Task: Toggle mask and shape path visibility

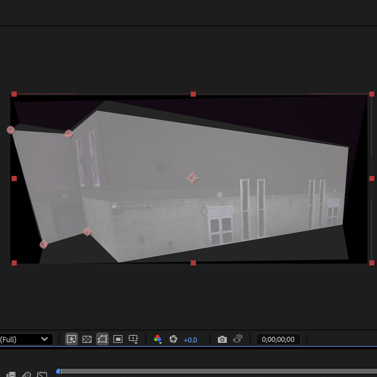Action: [102, 339]
